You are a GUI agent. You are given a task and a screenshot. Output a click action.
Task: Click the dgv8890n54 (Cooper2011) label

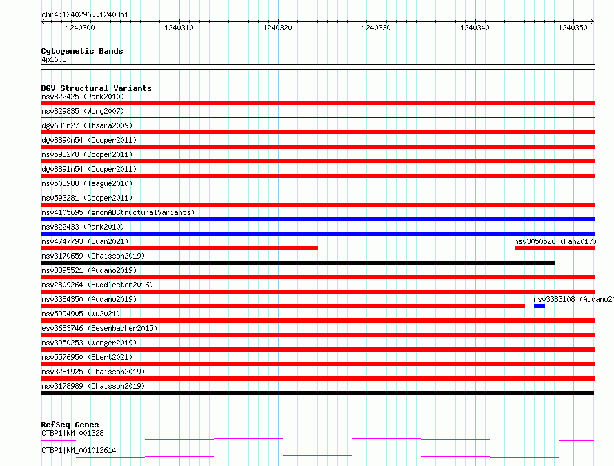[89, 140]
